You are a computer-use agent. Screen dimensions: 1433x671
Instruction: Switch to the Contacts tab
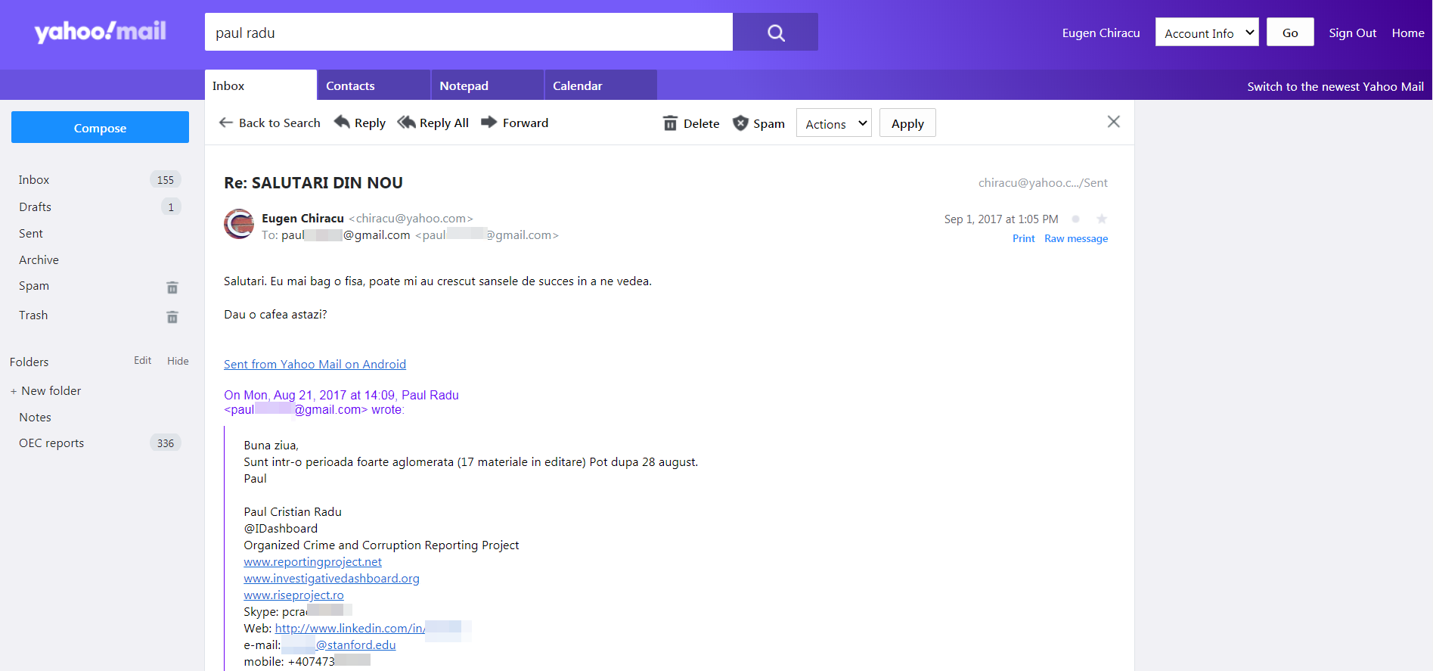pos(374,85)
